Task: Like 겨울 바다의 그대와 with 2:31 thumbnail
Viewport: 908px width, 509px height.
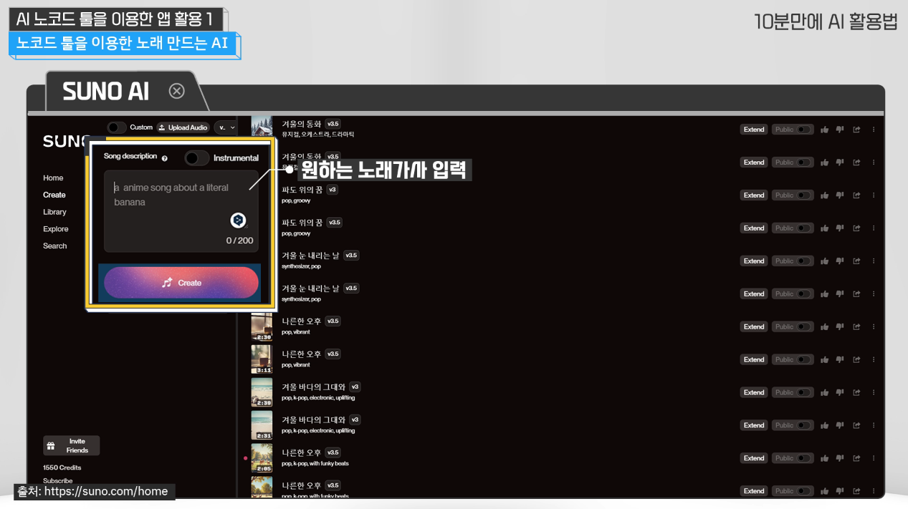Action: click(825, 426)
